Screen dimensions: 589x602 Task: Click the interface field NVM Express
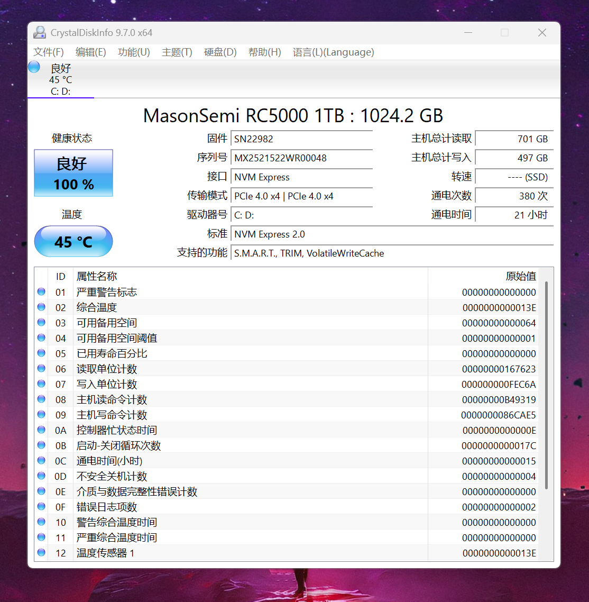tap(301, 177)
